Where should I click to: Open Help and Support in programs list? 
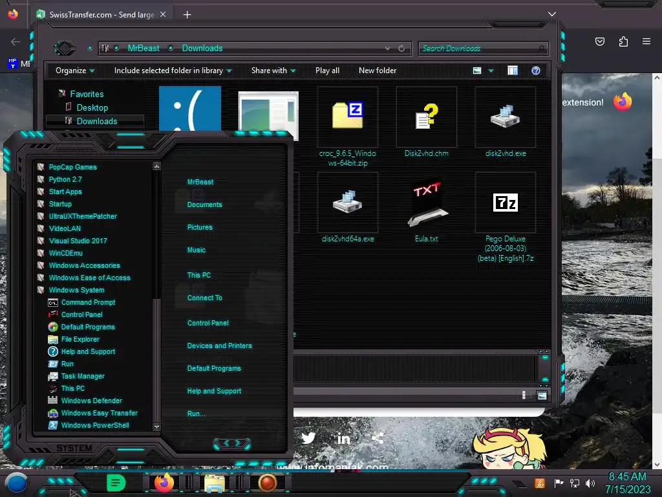88,351
